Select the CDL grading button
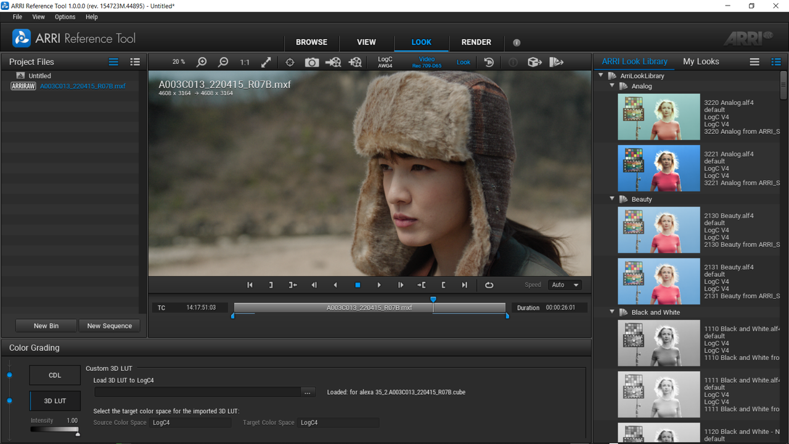This screenshot has height=444, width=789. (55, 375)
